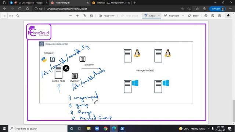Open the Collections panel
The width and height of the screenshot is (235, 132).
point(205,9)
